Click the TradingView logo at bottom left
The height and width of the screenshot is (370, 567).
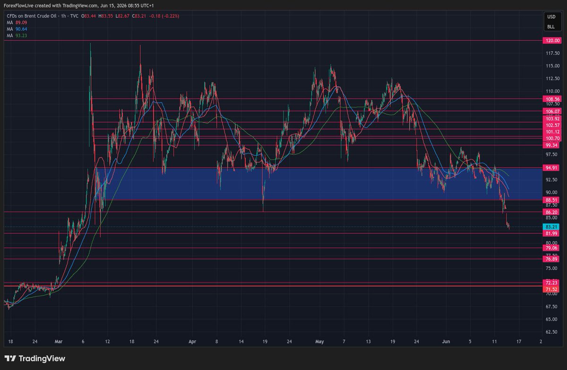(x=34, y=359)
